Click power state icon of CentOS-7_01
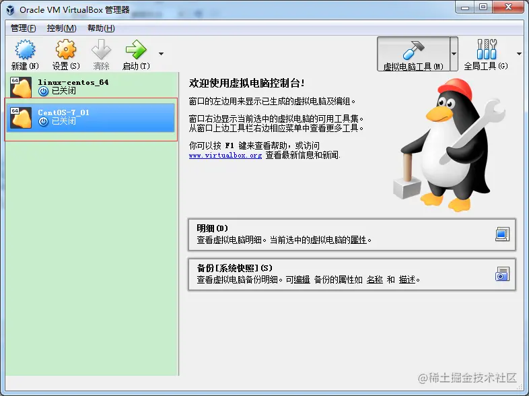Screen dimensions: 529x396 43,121
